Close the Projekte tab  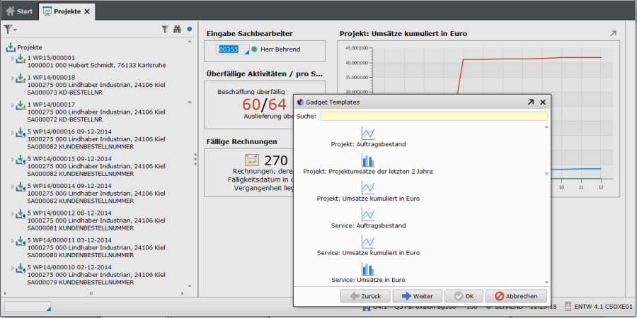click(87, 12)
